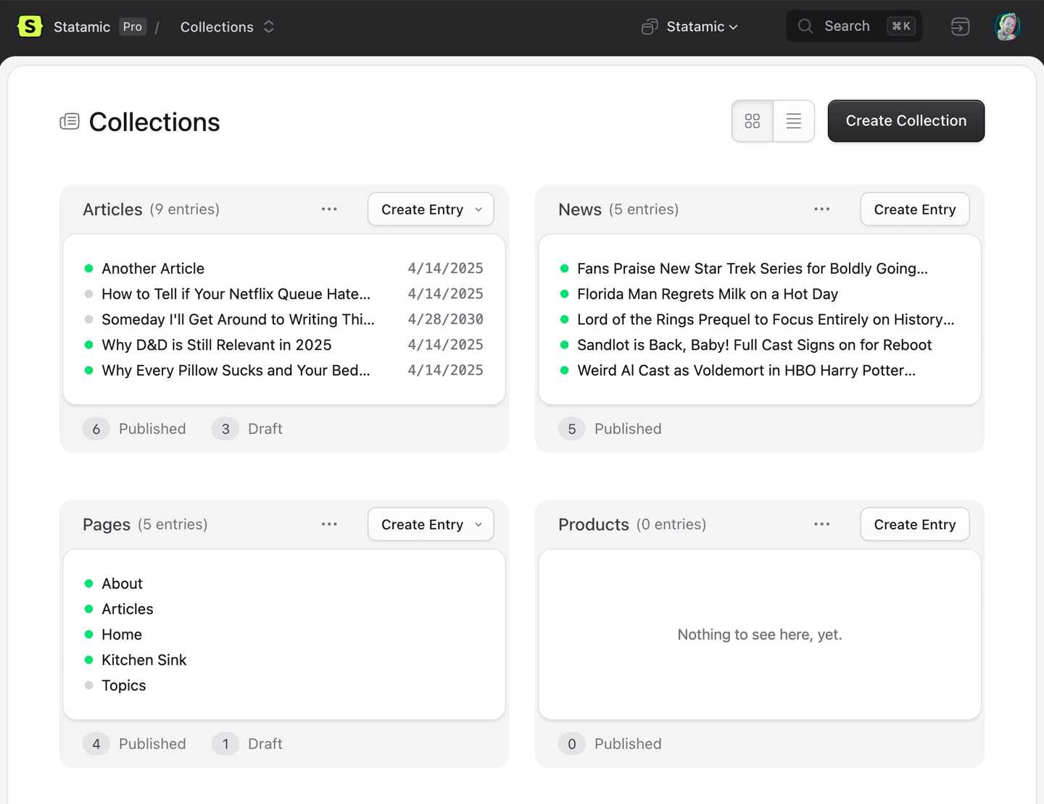Open the Pages collection options menu
This screenshot has width=1044, height=804.
coord(329,524)
